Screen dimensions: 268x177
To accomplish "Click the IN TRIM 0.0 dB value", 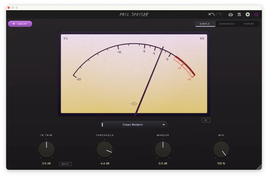I will (46, 164).
